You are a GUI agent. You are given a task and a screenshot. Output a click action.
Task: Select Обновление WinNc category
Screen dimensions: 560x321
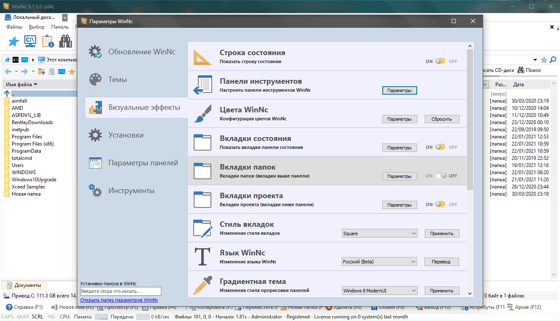136,52
